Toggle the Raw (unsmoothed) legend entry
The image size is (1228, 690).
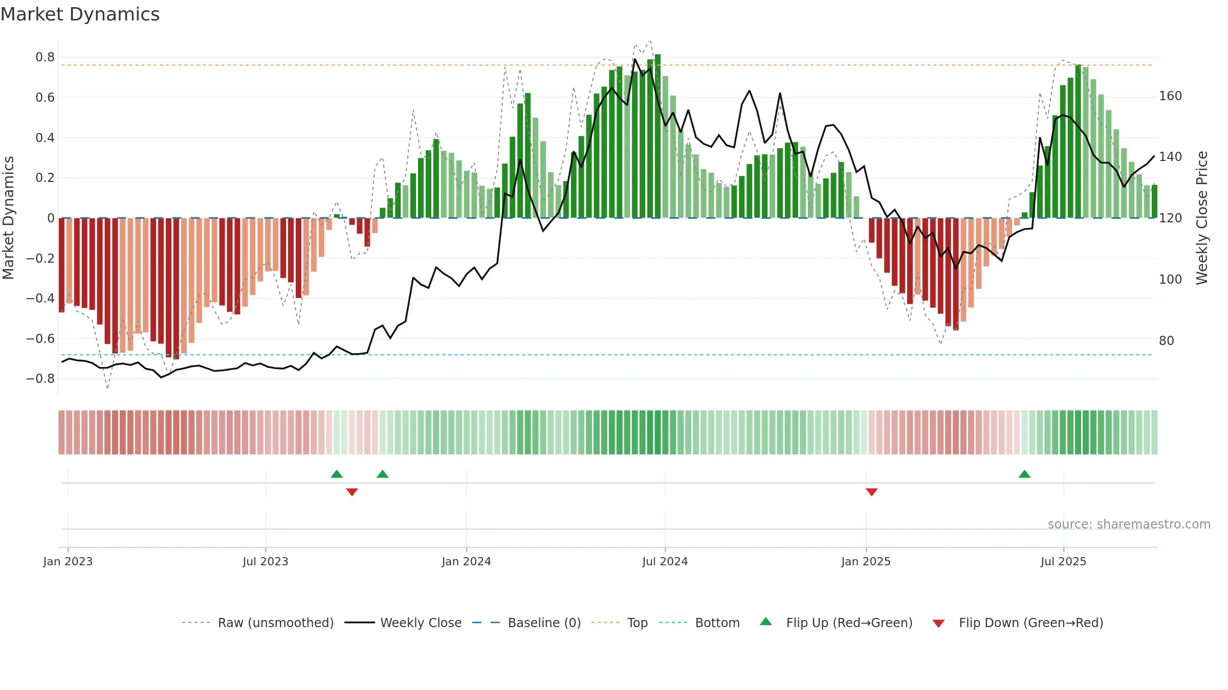pos(257,623)
